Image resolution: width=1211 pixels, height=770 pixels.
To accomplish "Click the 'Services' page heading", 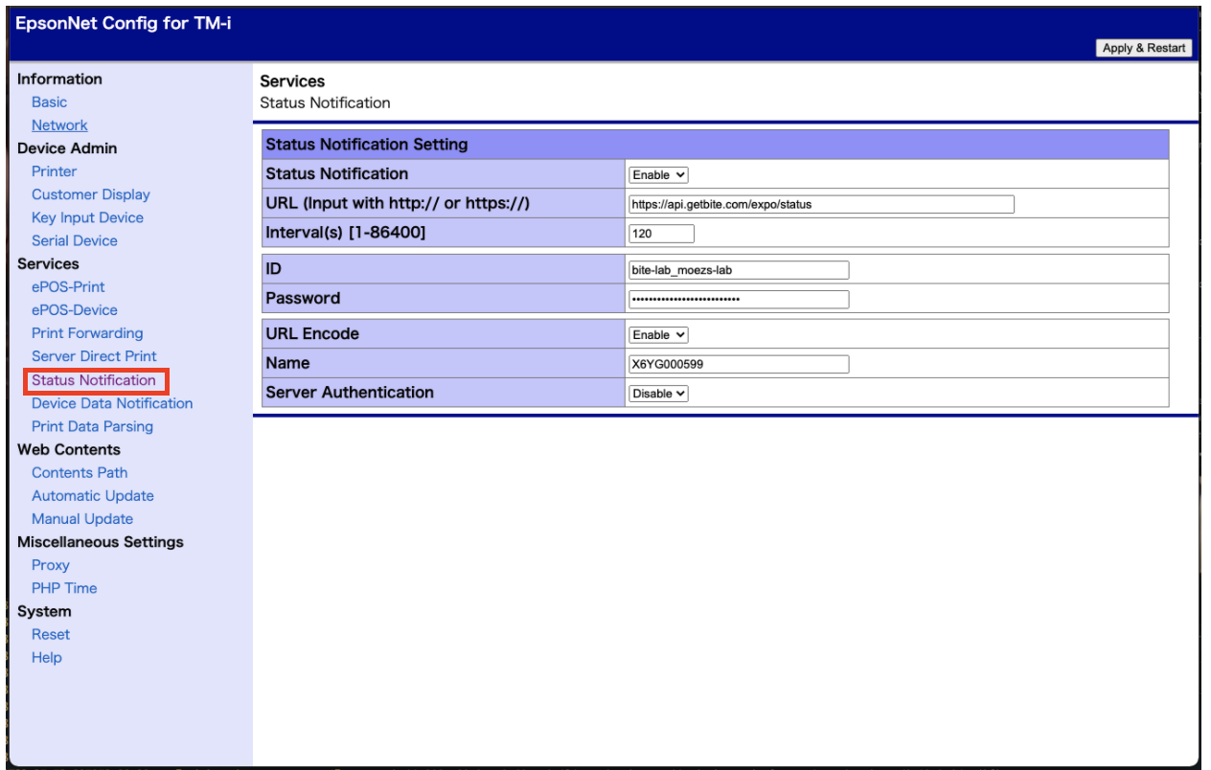I will [292, 81].
